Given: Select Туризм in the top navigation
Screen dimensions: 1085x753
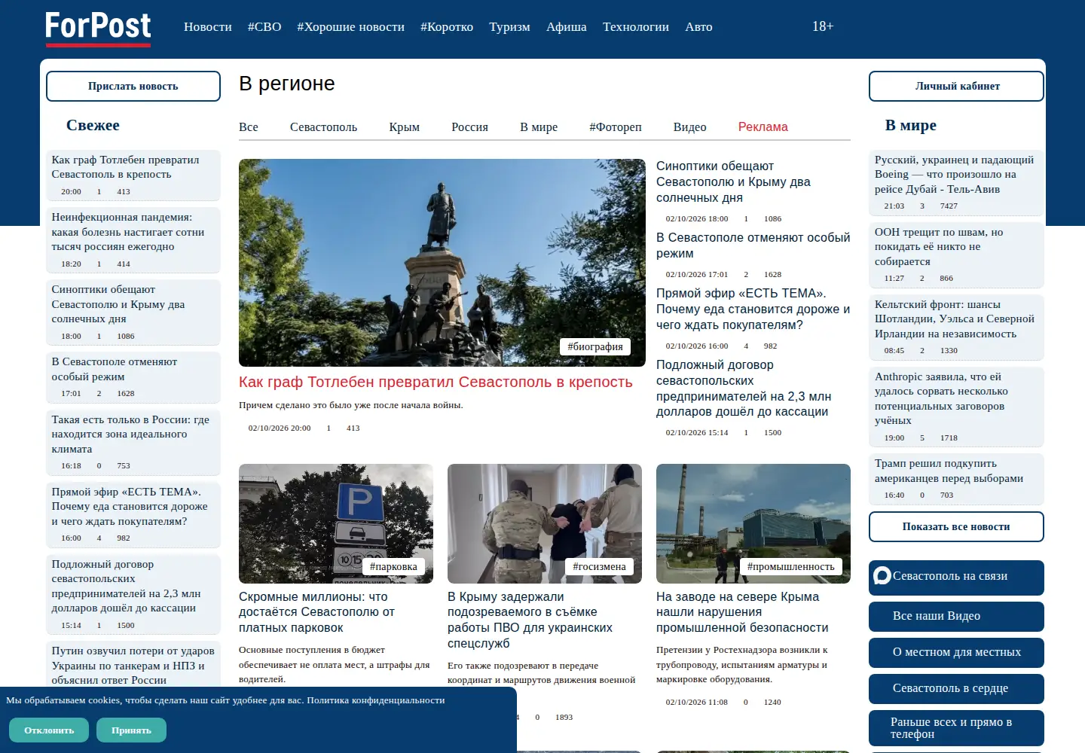Looking at the screenshot, I should point(509,26).
